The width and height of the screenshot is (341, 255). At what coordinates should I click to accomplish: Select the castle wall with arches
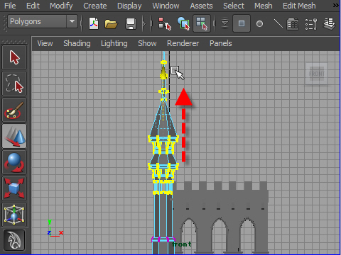coord(220,217)
